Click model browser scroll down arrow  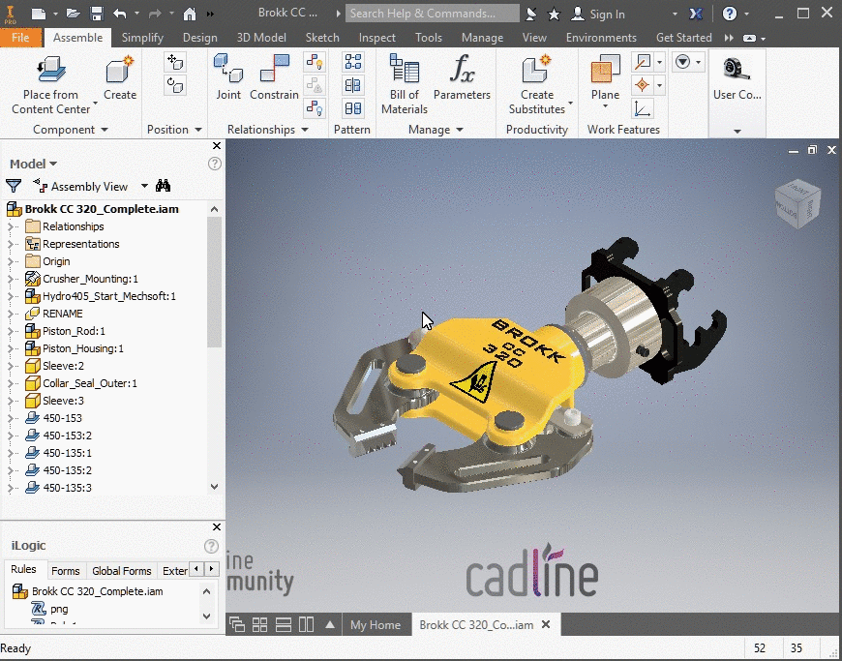click(x=214, y=487)
